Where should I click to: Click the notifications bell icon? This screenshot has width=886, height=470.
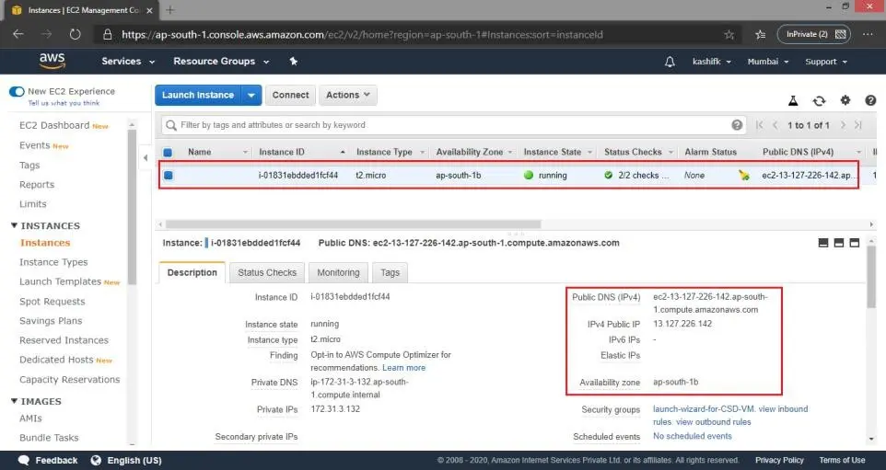tap(670, 62)
